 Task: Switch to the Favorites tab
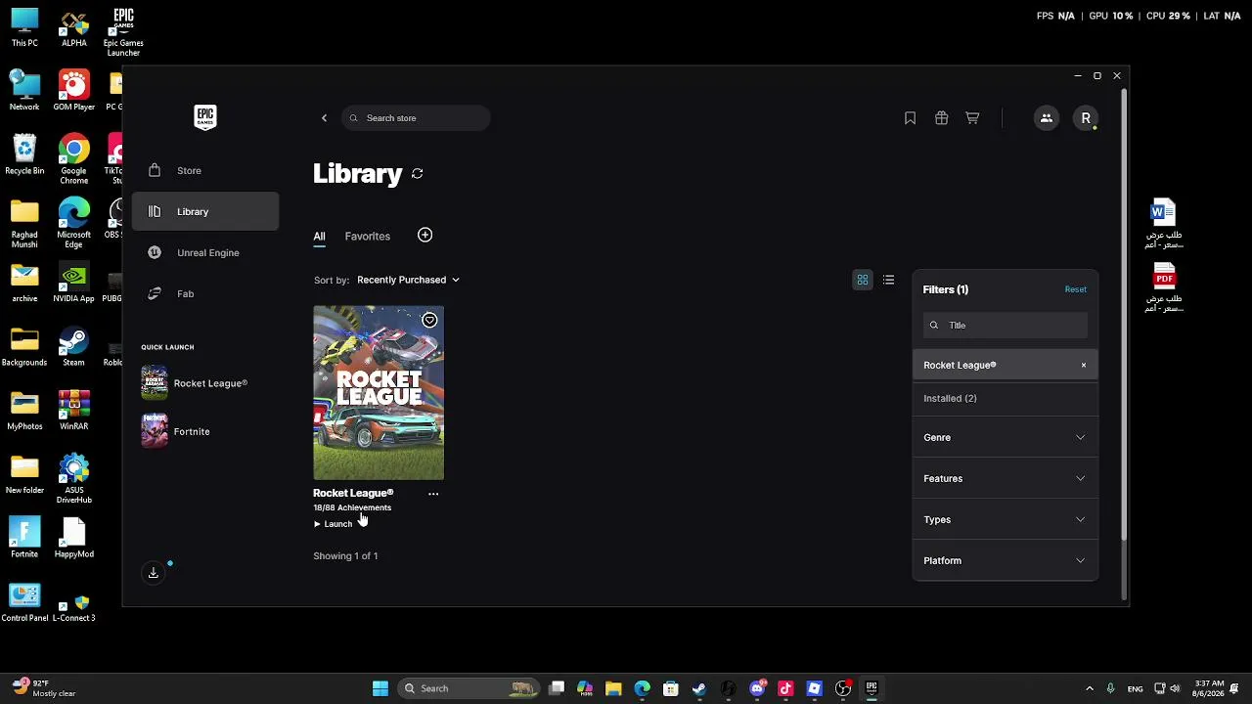coord(368,237)
